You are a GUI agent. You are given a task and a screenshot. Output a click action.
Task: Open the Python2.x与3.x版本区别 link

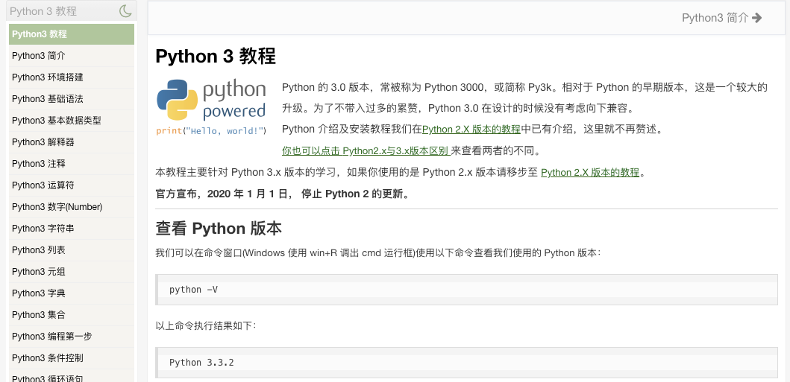[366, 150]
